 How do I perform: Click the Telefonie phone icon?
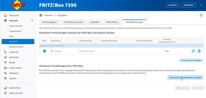point(5,52)
